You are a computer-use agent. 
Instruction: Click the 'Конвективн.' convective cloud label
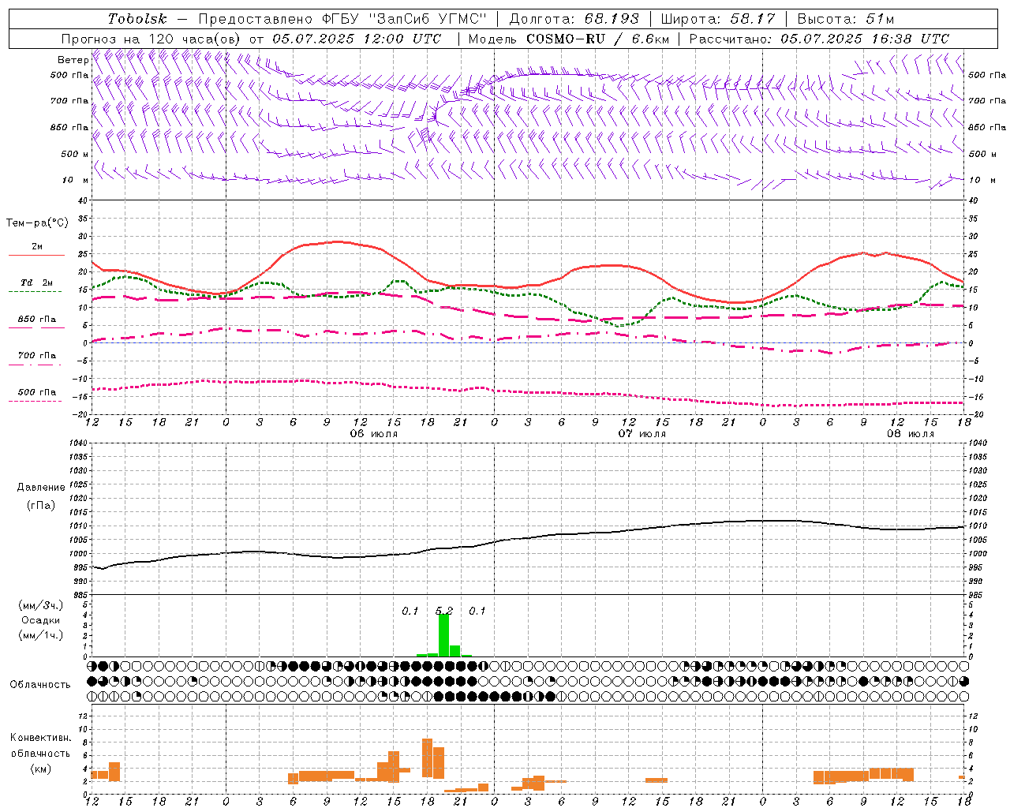(41, 738)
